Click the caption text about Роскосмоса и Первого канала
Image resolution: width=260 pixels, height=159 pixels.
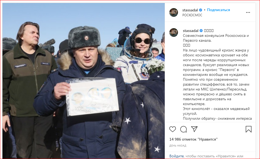[x=216, y=38]
